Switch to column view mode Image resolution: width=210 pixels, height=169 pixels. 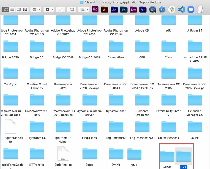point(19,9)
